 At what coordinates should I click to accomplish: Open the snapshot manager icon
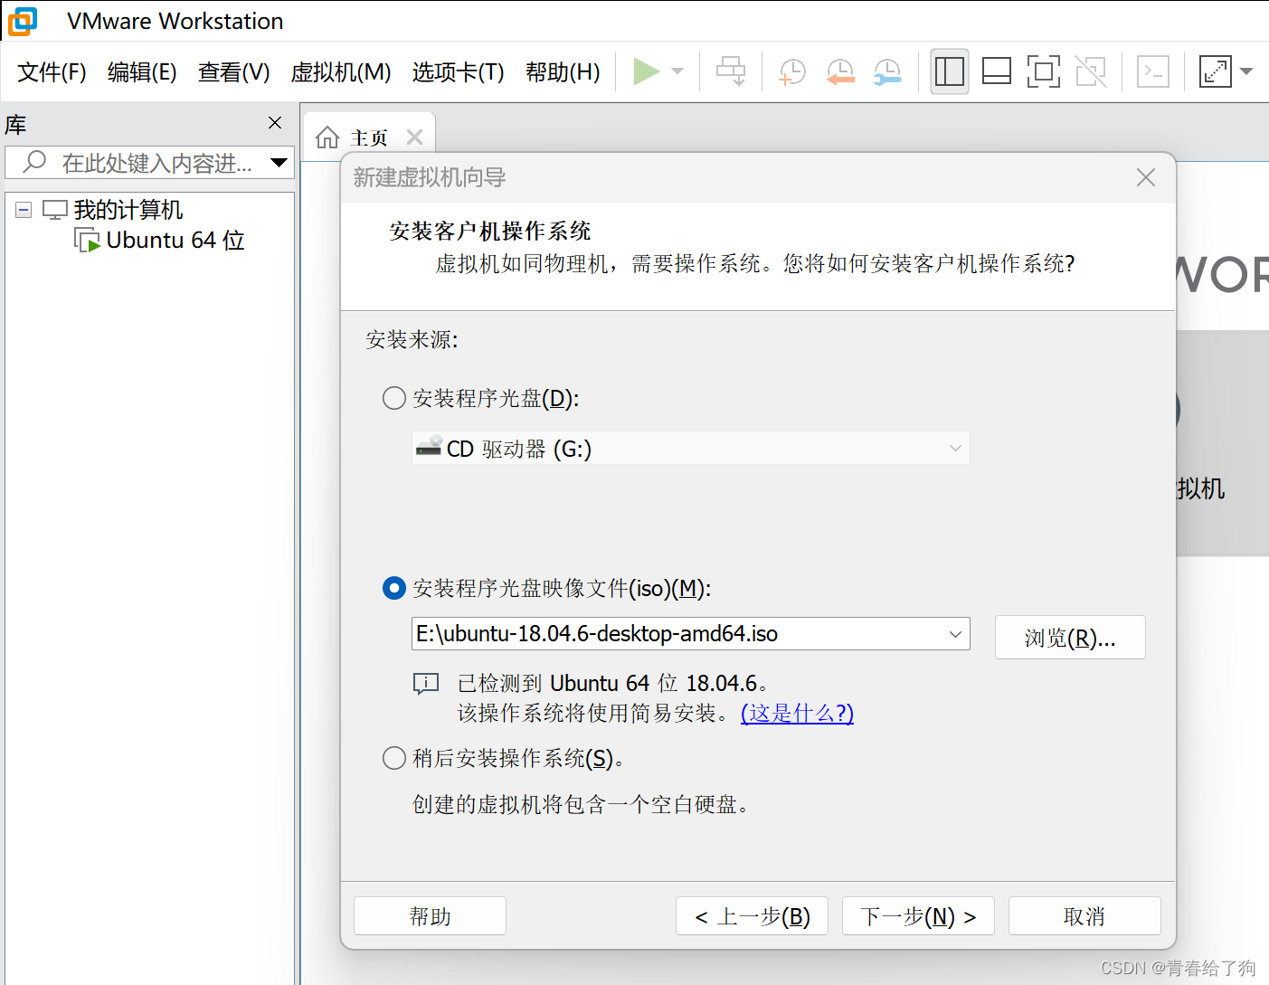pyautogui.click(x=887, y=71)
